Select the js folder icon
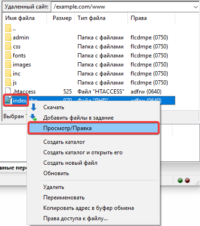 (8, 82)
